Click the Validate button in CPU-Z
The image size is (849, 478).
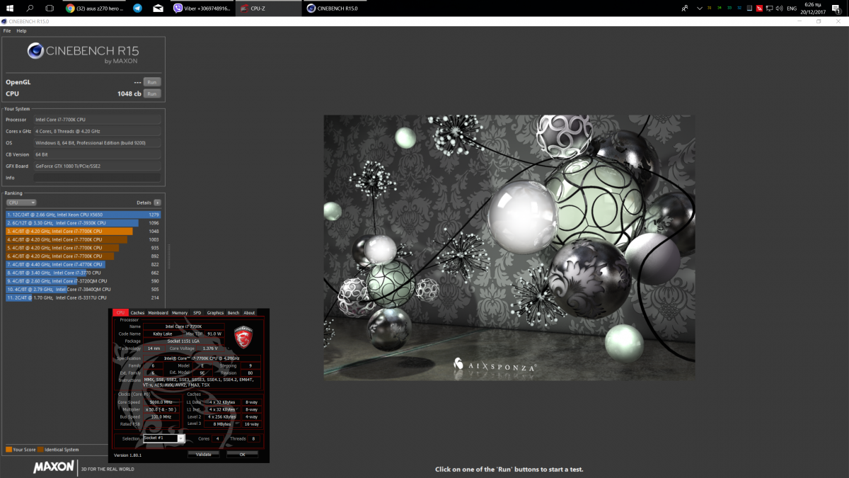click(203, 455)
